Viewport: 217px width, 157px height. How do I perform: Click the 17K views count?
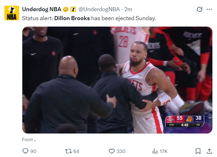(164, 151)
